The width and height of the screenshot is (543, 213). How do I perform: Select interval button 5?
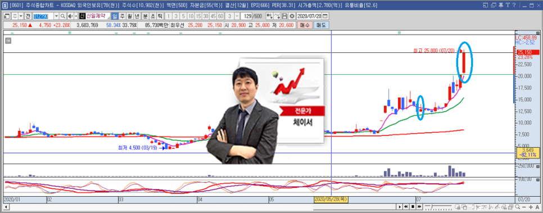184,16
